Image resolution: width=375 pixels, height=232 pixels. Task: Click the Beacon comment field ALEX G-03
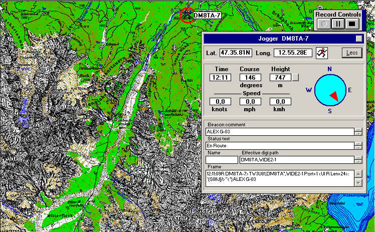[x=280, y=132]
